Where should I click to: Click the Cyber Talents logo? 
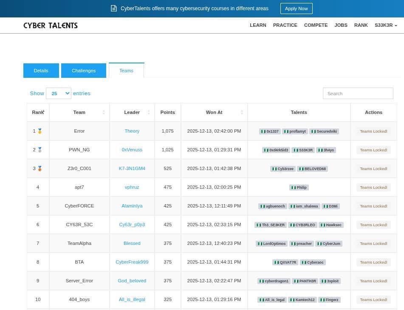point(50,25)
